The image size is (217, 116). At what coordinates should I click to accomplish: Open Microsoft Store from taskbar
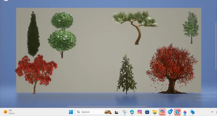[147, 112]
